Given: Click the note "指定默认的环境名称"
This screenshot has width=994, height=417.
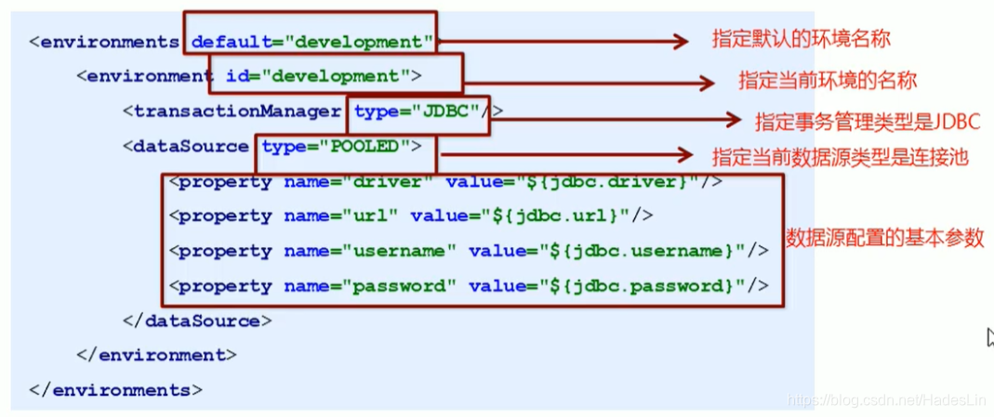Looking at the screenshot, I should (802, 39).
